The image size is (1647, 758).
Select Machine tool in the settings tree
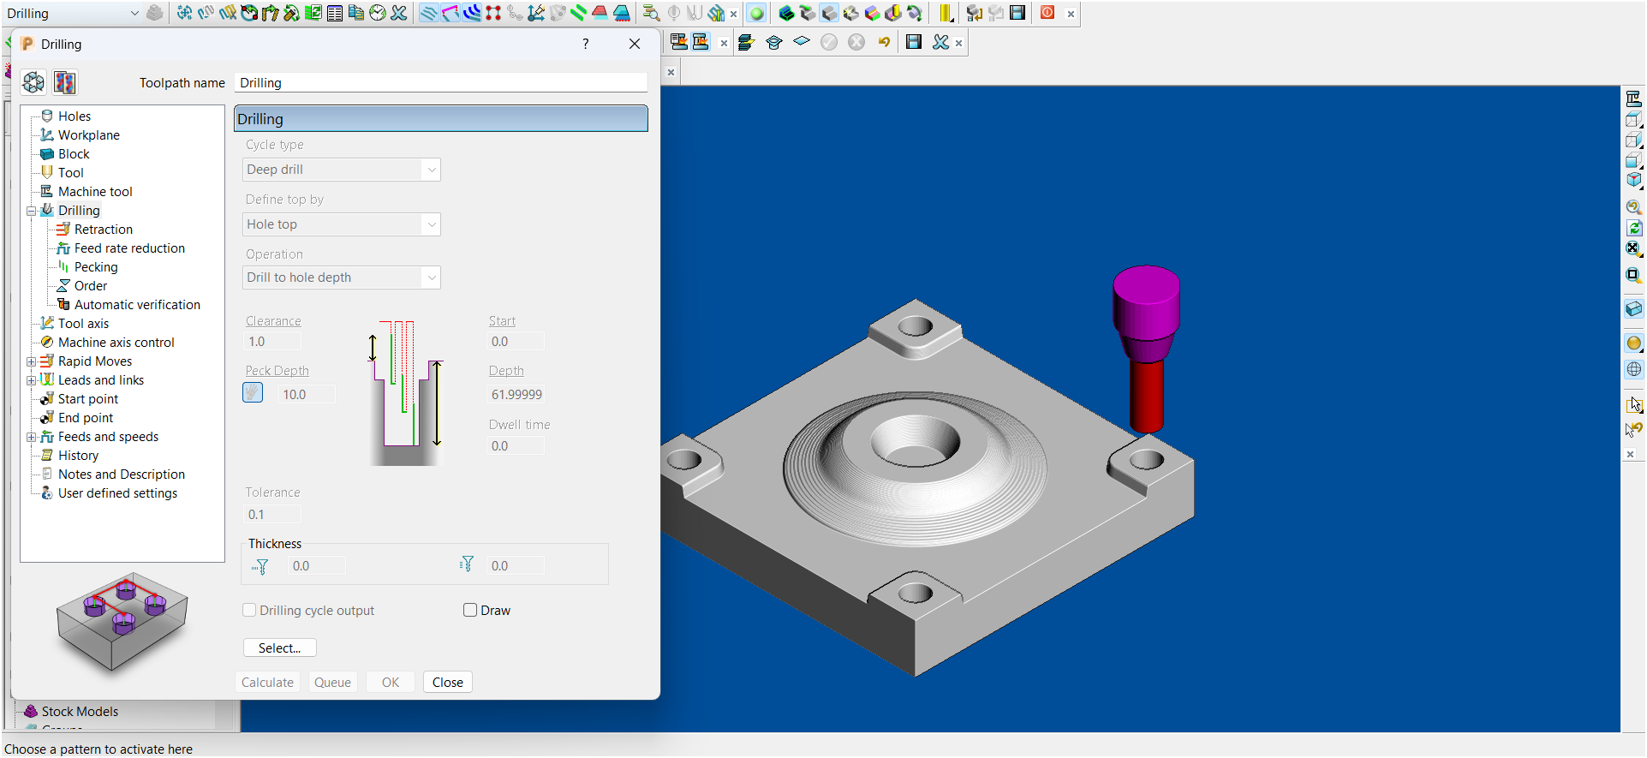[95, 192]
